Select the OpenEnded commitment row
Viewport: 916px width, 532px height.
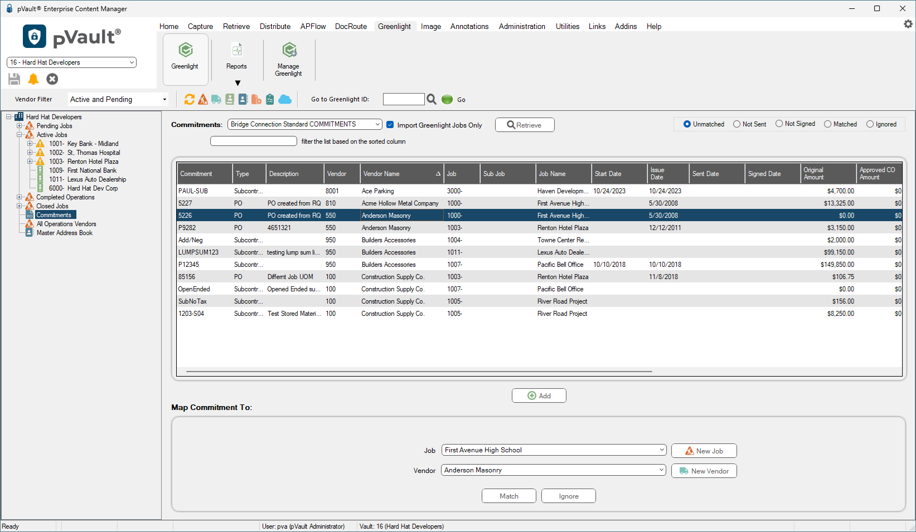click(539, 289)
